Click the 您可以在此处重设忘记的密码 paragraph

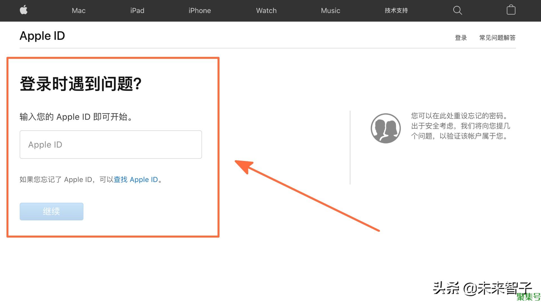(460, 126)
